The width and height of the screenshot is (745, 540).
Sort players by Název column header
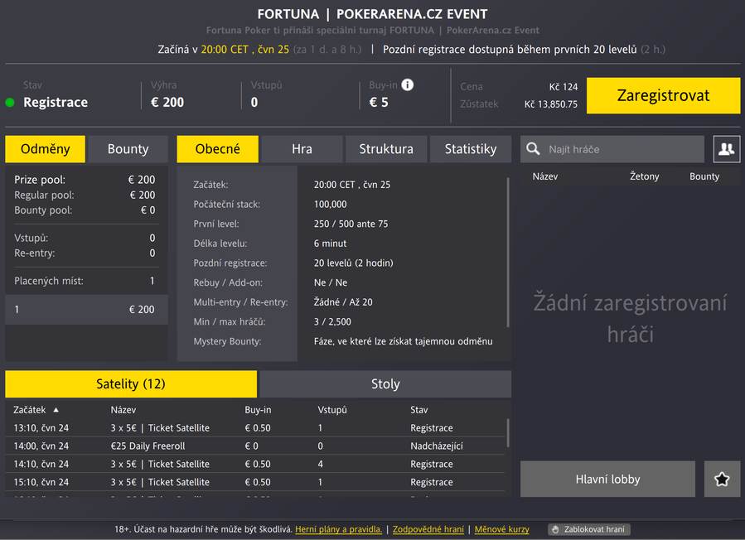[545, 176]
